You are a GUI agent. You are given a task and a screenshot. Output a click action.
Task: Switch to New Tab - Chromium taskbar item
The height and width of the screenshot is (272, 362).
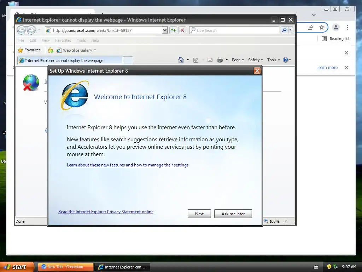[x=65, y=267]
